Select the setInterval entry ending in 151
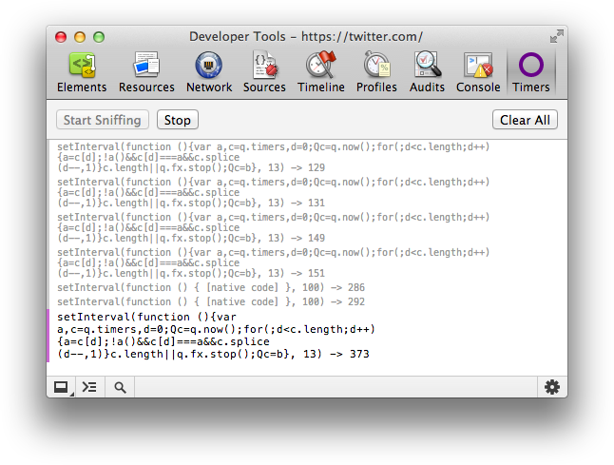Image resolution: width=614 pixels, height=465 pixels. (x=274, y=263)
